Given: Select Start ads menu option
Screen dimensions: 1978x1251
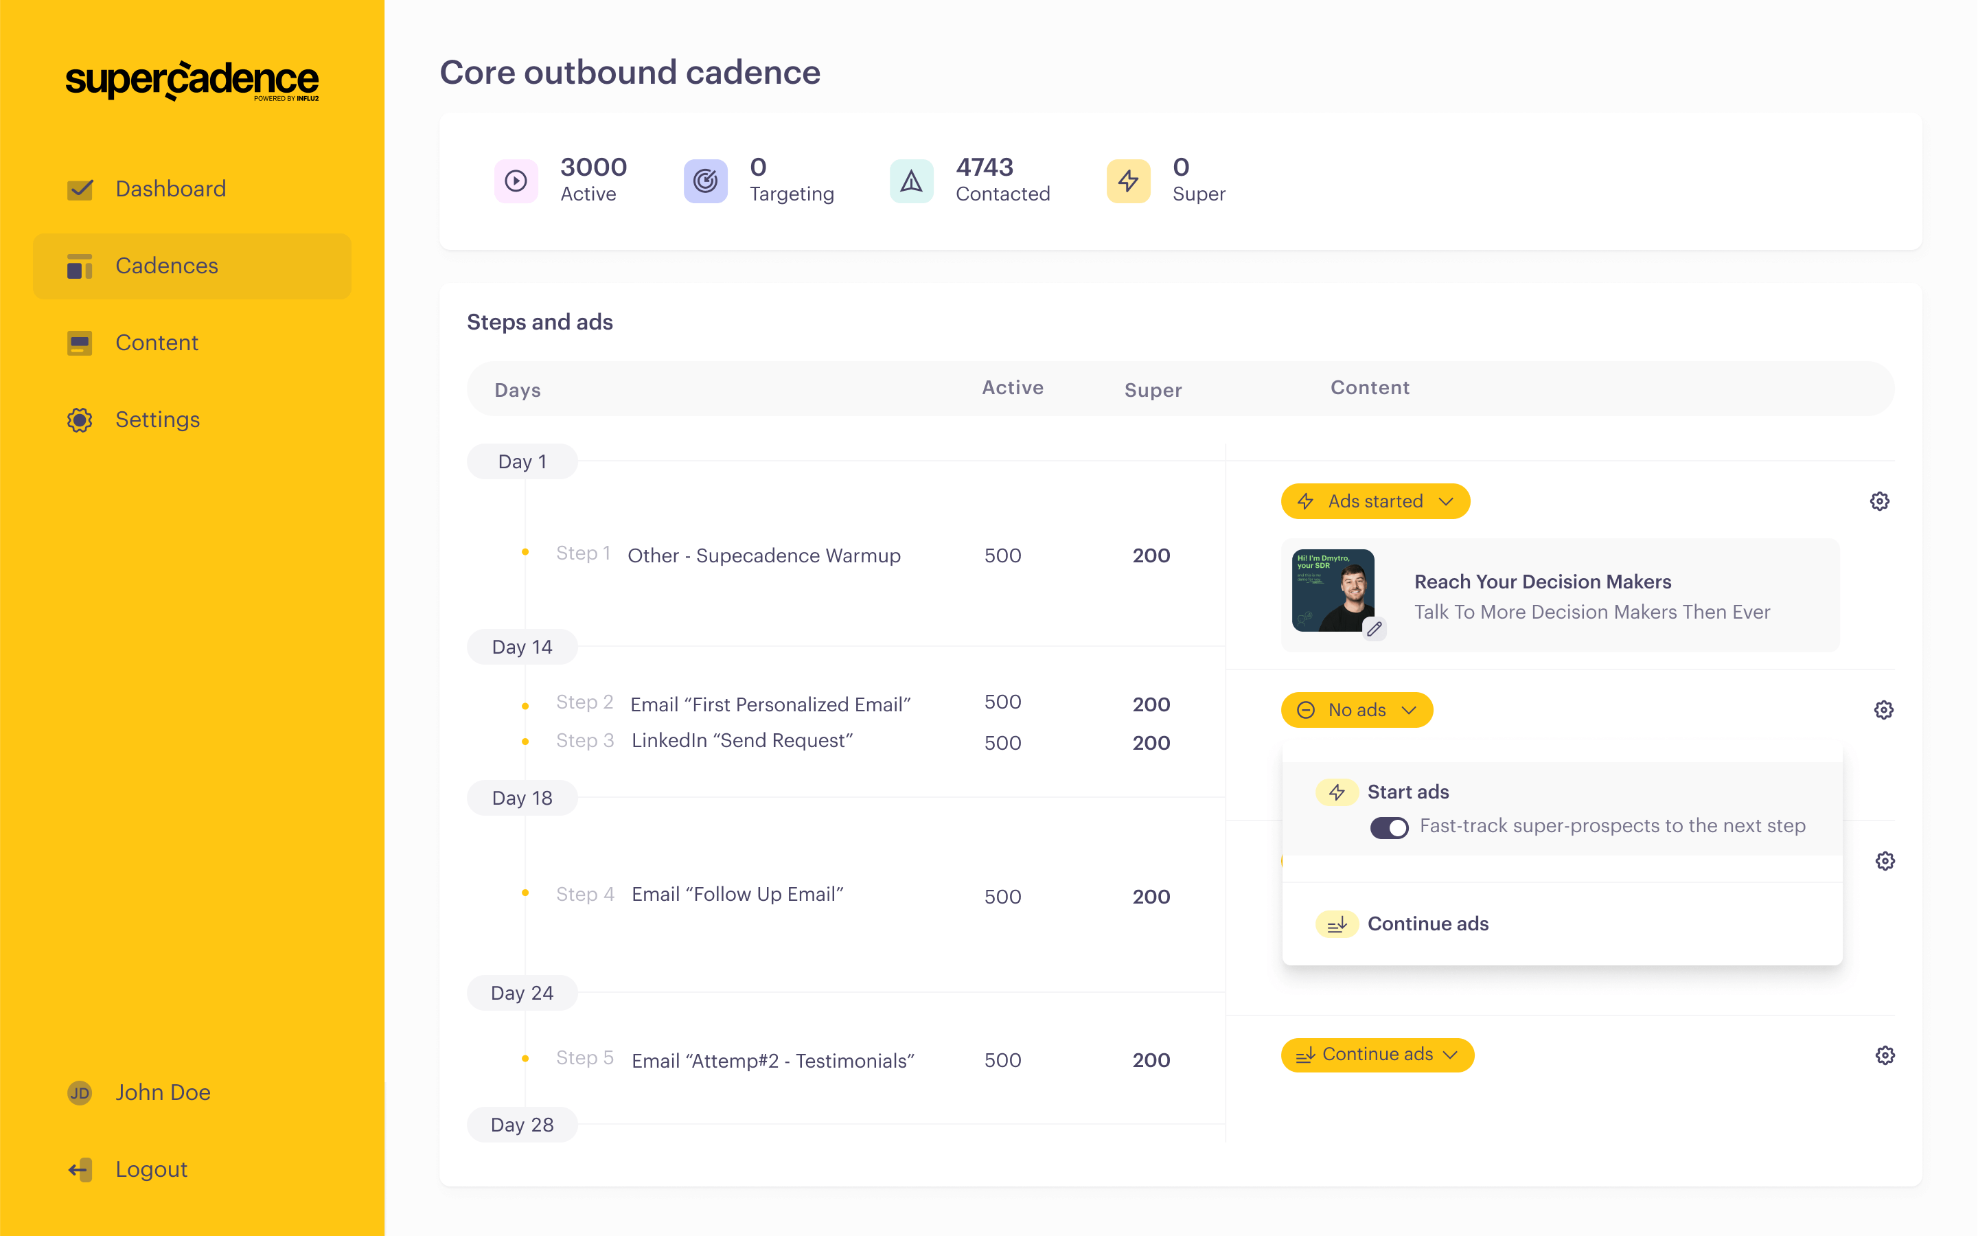Looking at the screenshot, I should point(1407,792).
